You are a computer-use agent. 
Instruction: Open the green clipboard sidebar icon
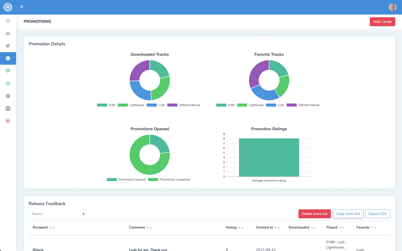pos(8,83)
